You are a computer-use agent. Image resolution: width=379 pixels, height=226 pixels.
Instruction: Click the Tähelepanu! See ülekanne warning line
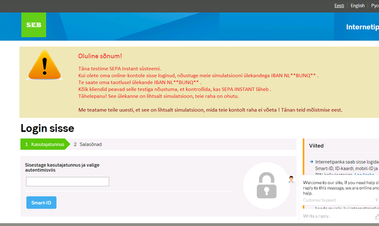(x=158, y=96)
